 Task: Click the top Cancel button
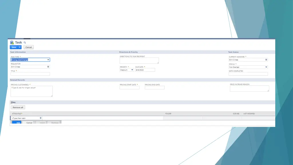(x=29, y=47)
